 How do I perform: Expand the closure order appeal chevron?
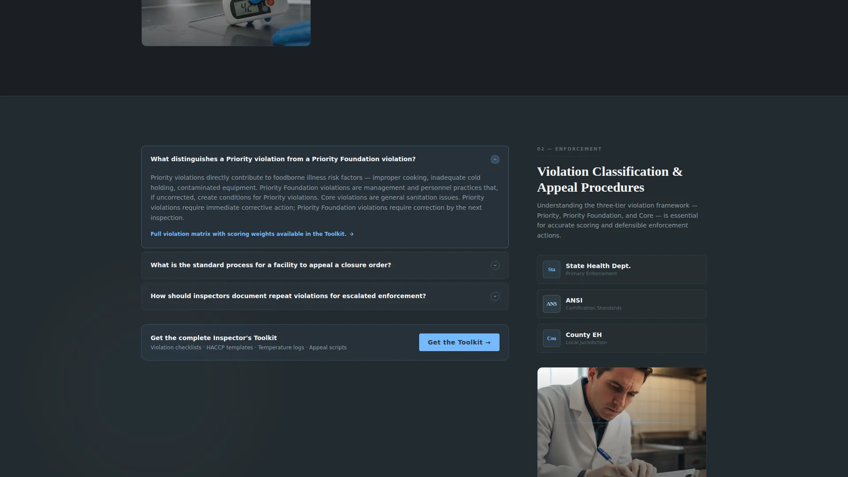(x=495, y=265)
